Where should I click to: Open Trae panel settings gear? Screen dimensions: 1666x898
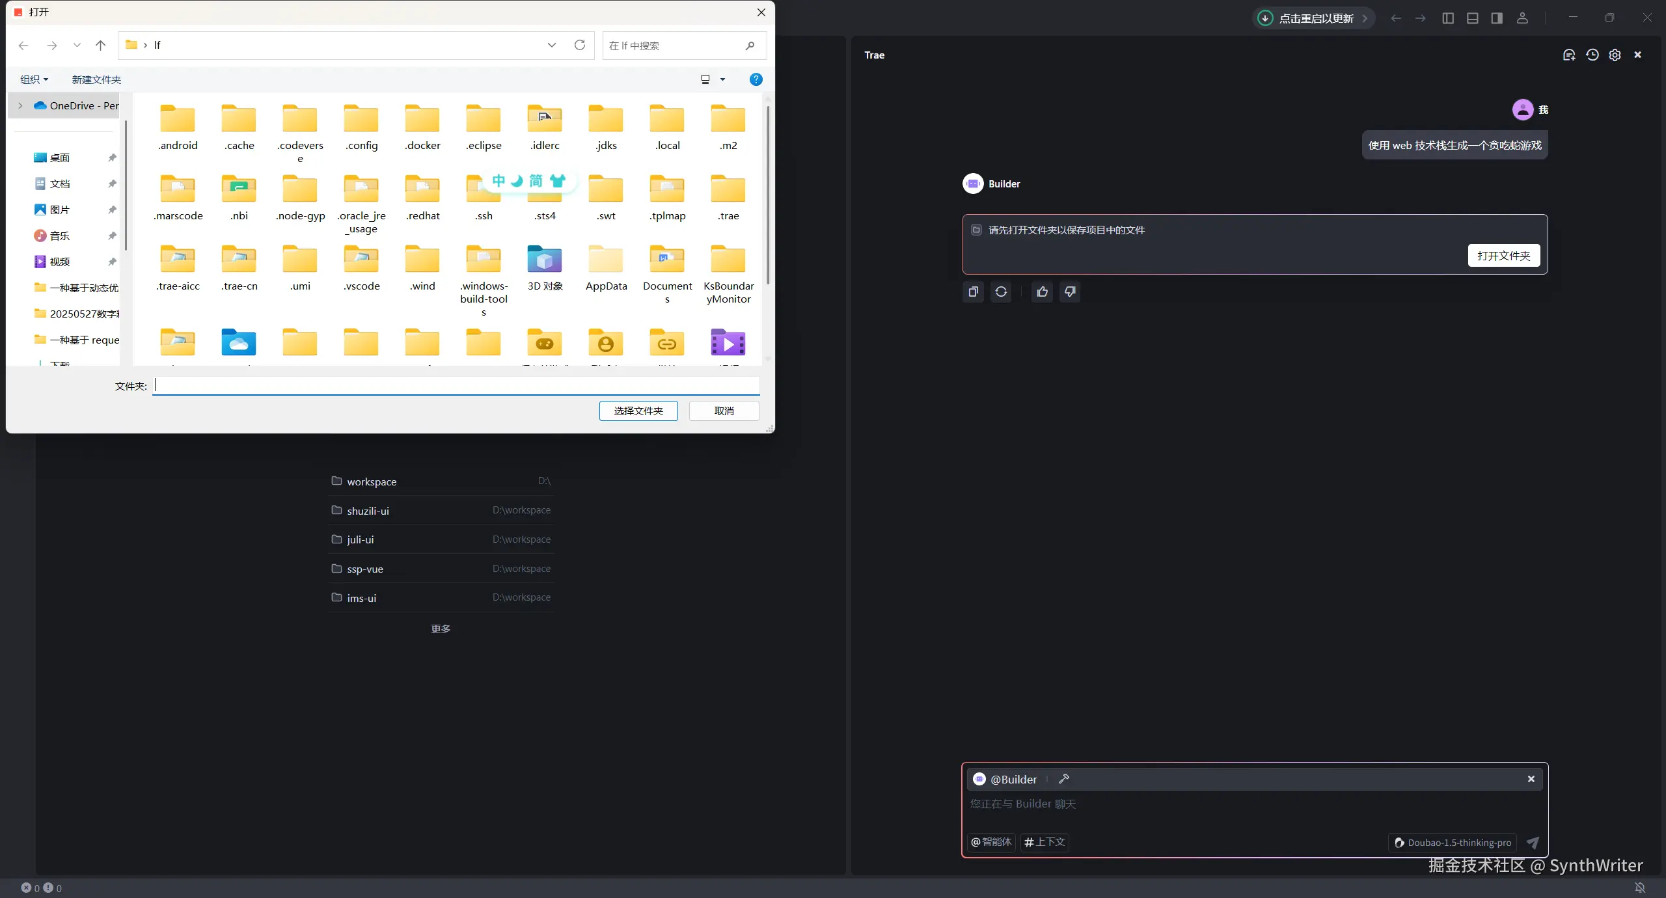tap(1615, 55)
